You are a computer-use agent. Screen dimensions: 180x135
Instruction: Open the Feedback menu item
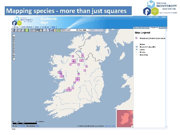[x=45, y=27]
